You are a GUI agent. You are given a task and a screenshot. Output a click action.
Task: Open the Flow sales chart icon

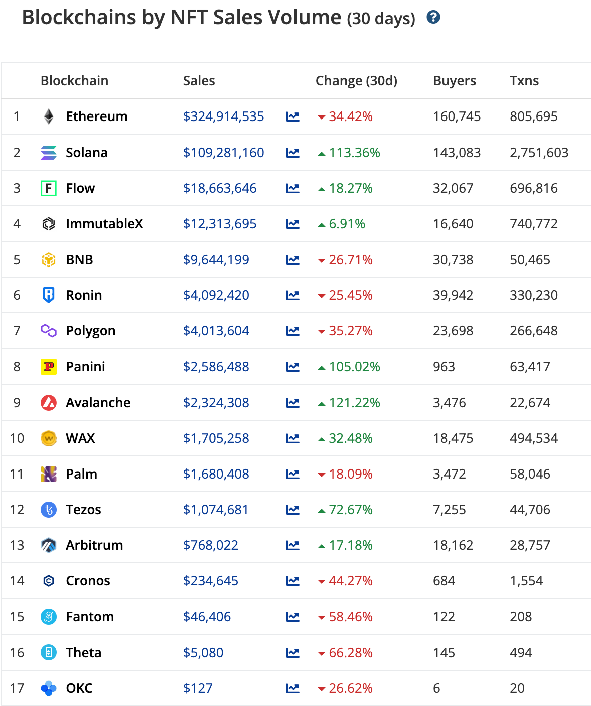click(293, 188)
